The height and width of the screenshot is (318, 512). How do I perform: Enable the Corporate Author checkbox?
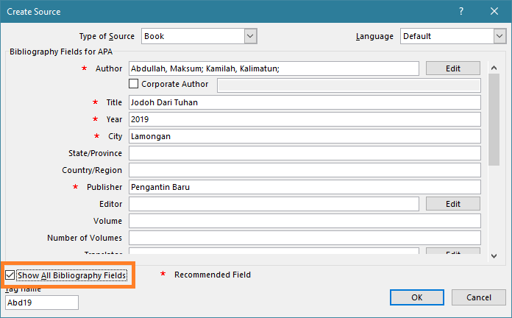(x=134, y=84)
